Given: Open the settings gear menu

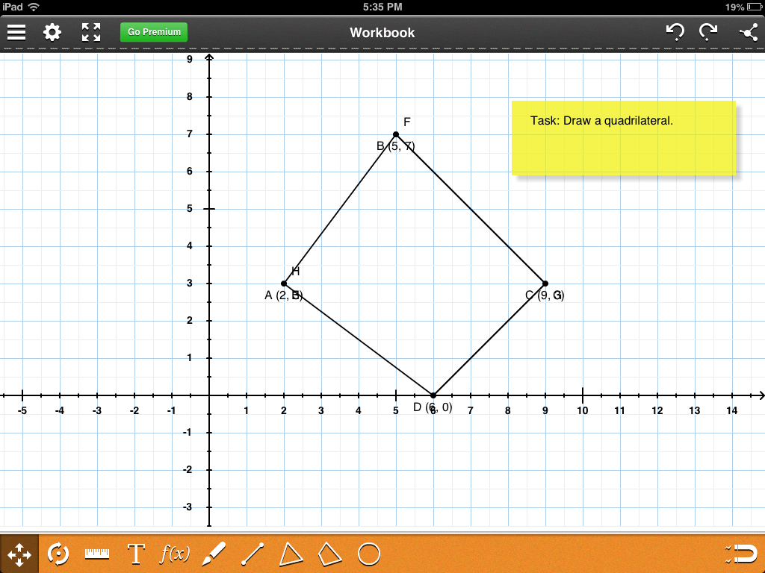Looking at the screenshot, I should pyautogui.click(x=52, y=31).
